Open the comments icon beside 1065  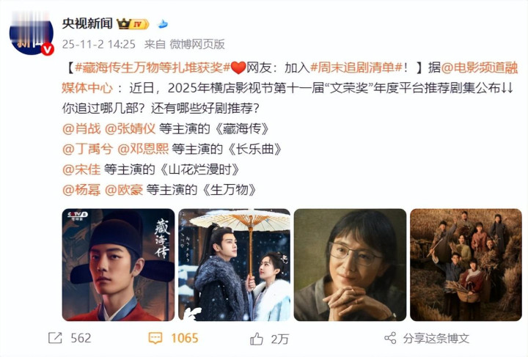tap(155, 338)
